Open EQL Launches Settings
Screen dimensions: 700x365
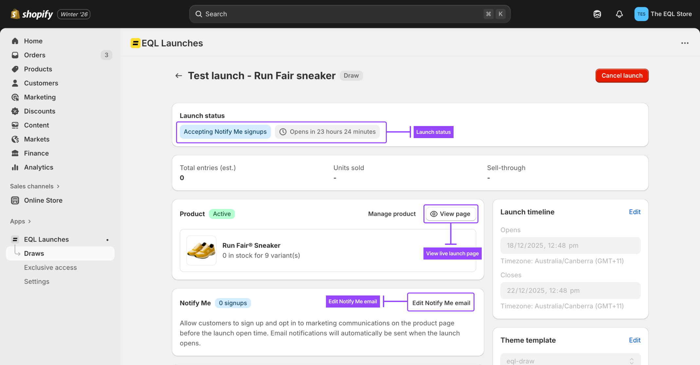point(37,281)
